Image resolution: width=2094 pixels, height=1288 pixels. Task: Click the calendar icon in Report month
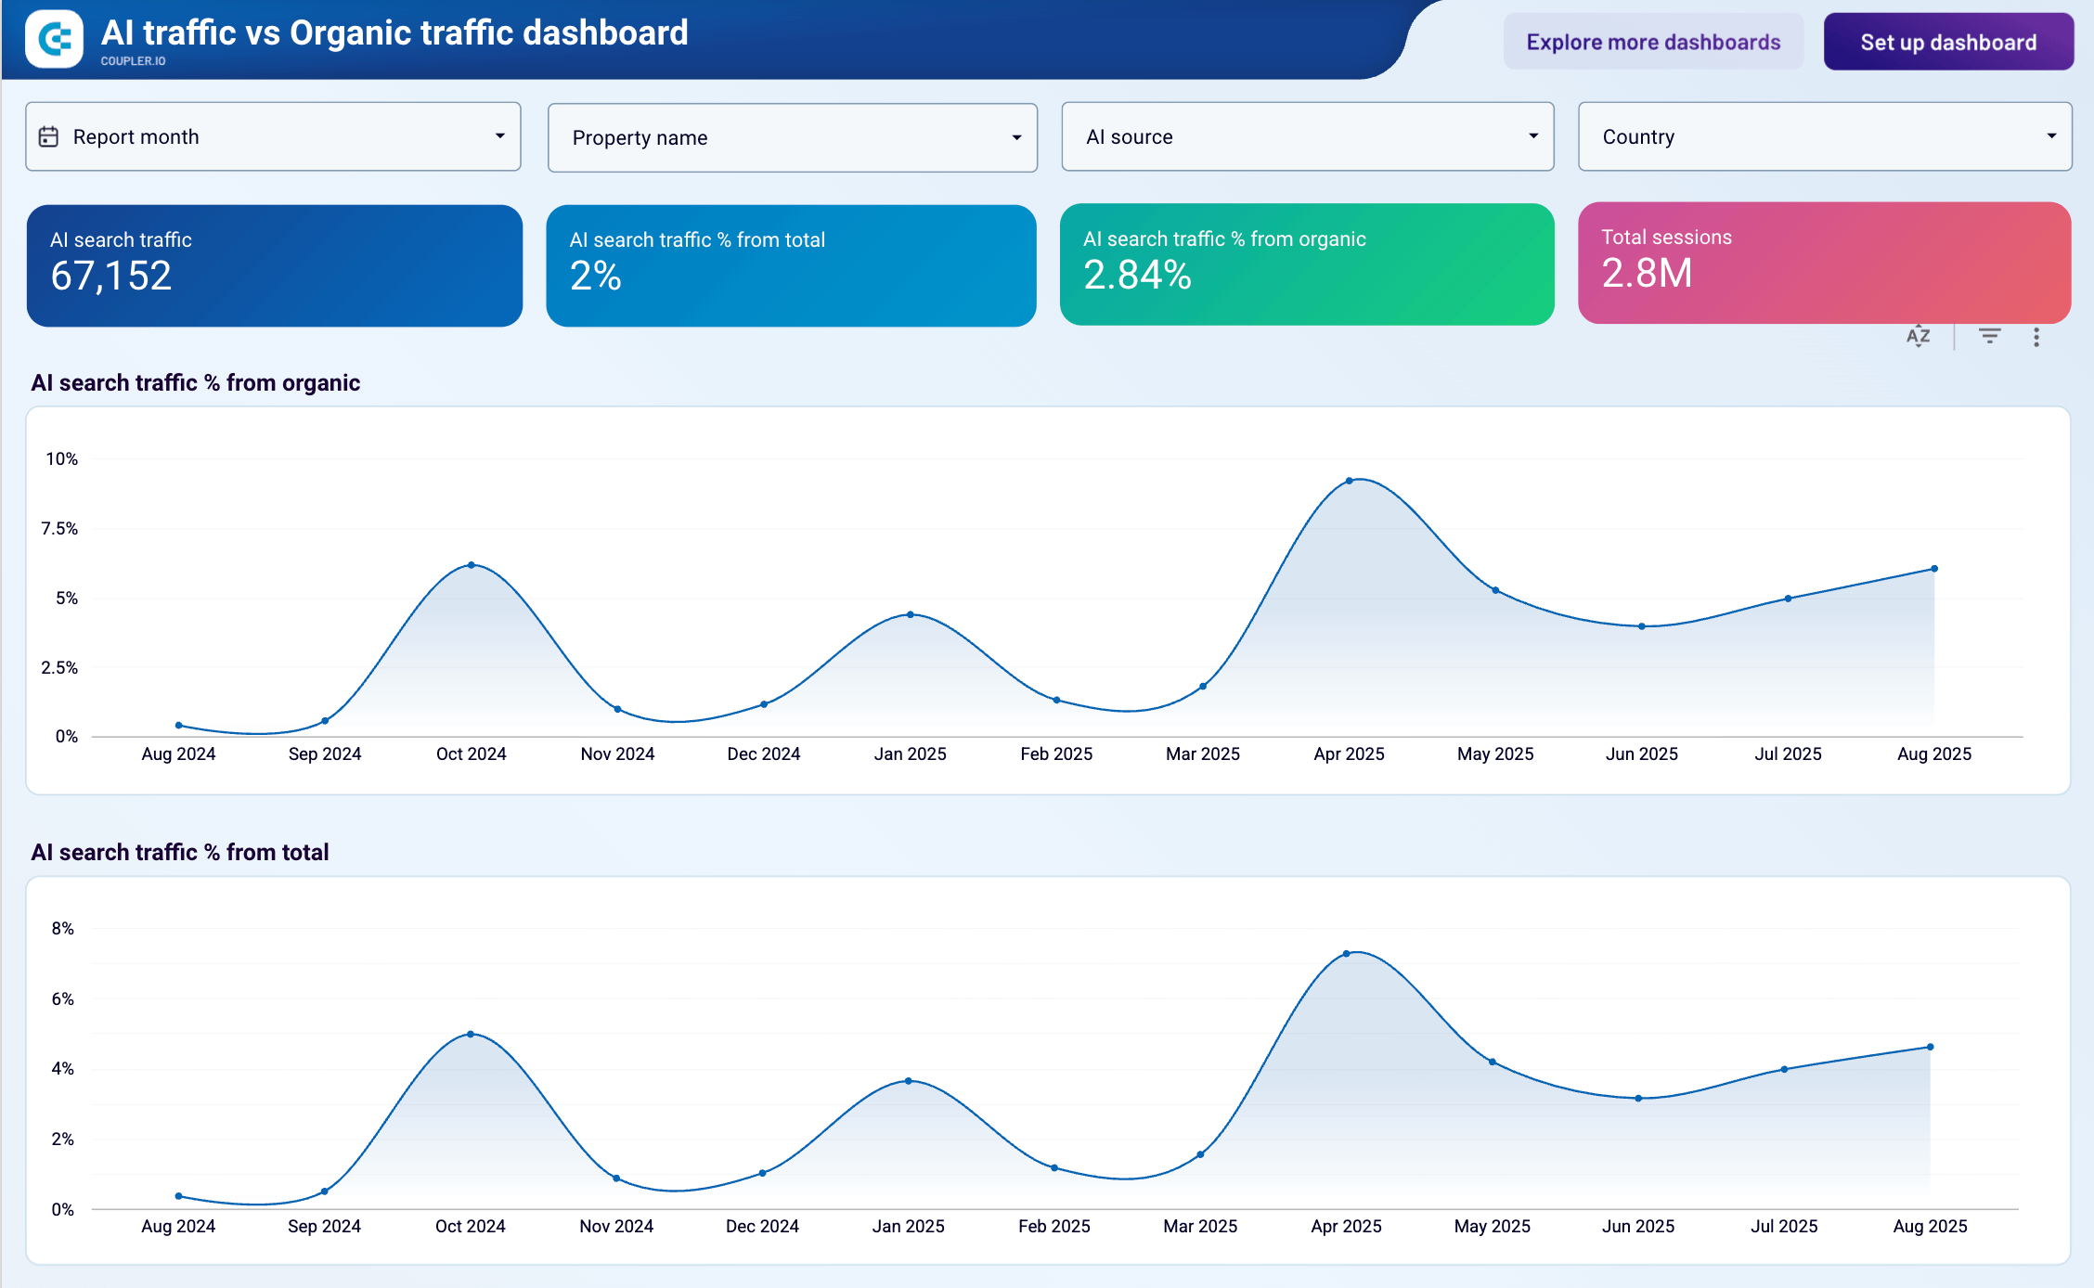click(48, 136)
